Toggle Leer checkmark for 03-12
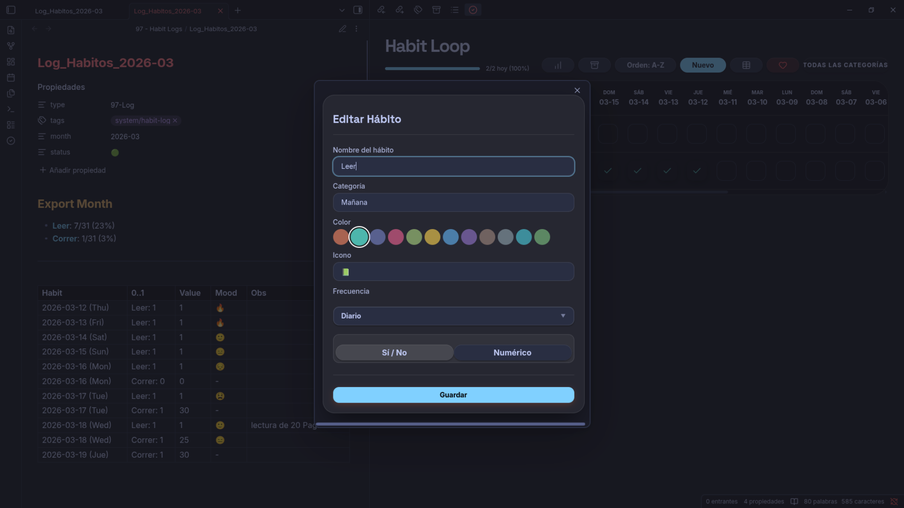The image size is (904, 508). coord(697,171)
